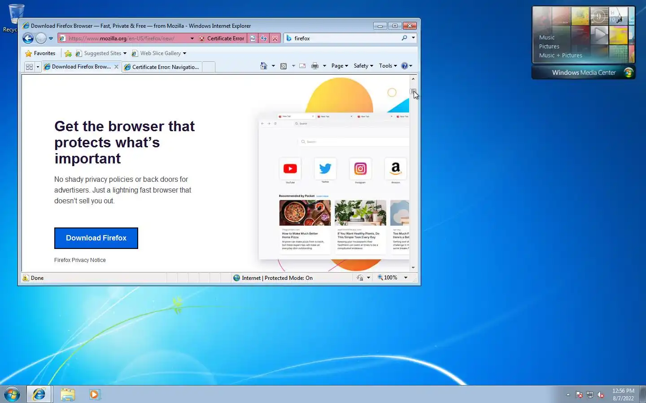Screen dimensions: 646x403
Task: Open Web Slice Gallery
Action: click(x=159, y=53)
